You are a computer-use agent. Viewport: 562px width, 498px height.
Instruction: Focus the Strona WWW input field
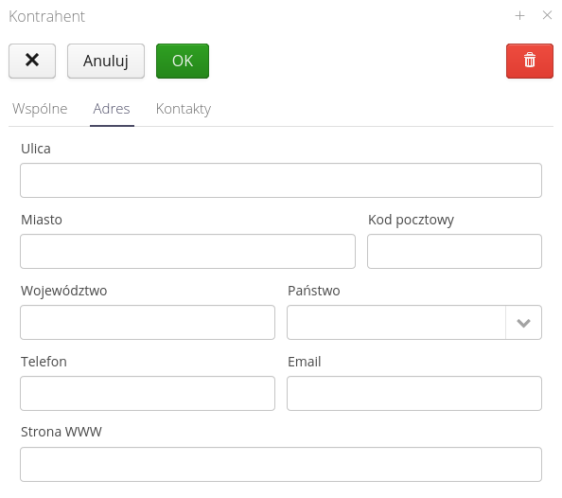pyautogui.click(x=281, y=464)
